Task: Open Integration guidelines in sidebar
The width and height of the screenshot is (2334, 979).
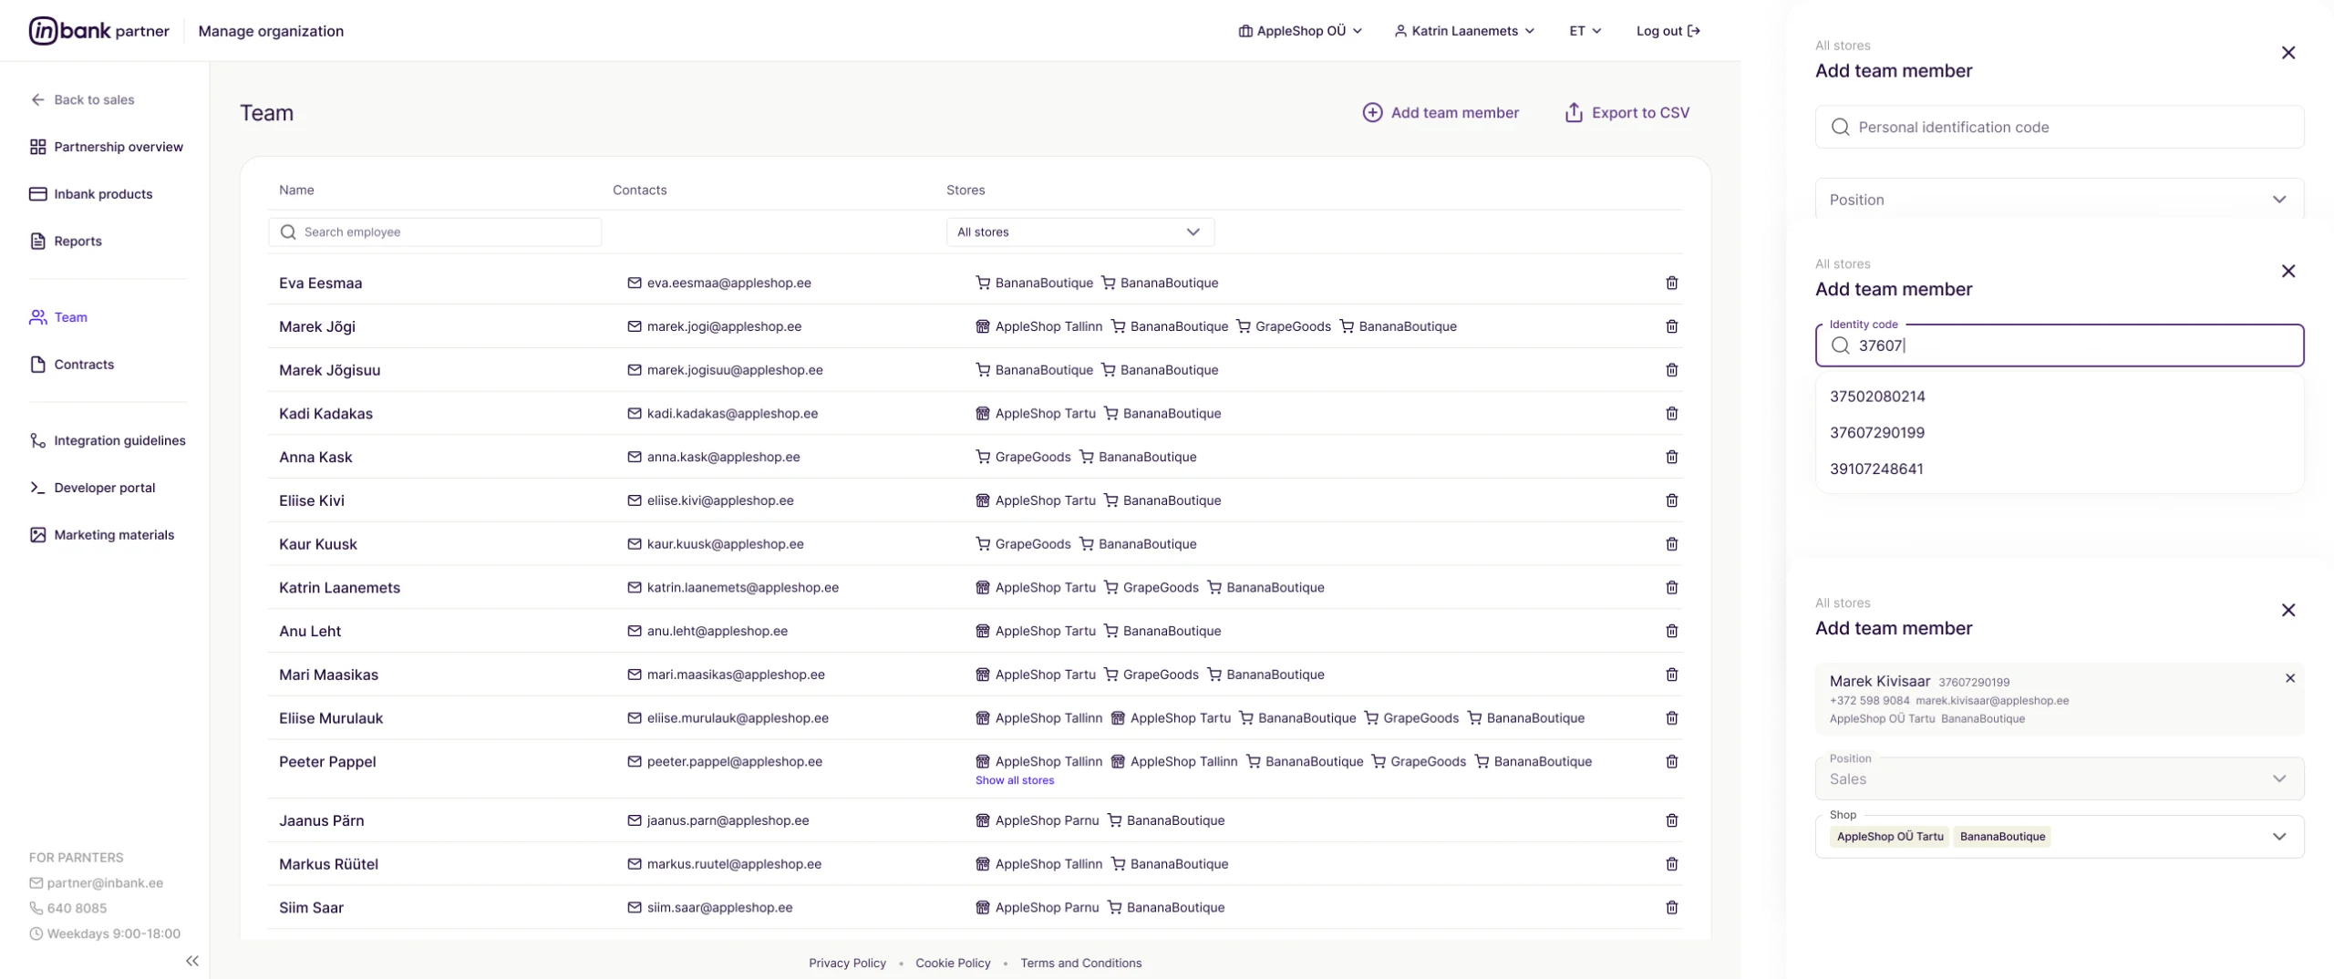Action: coord(108,441)
